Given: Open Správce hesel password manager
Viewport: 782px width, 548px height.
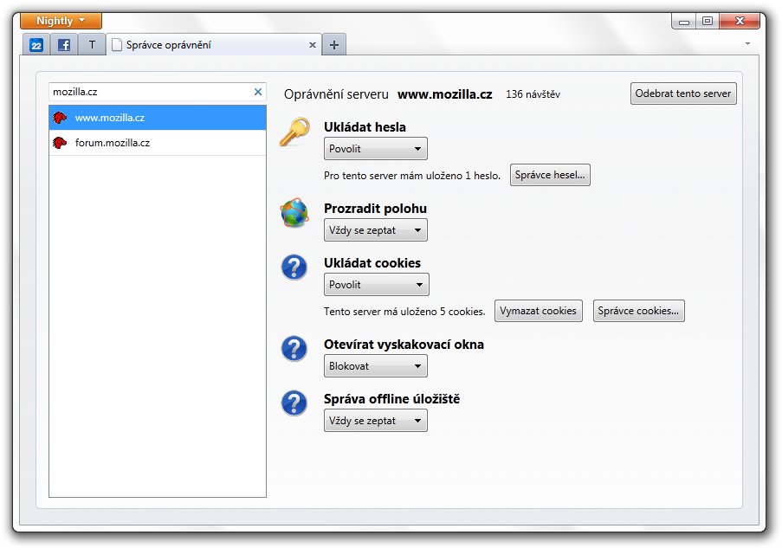Looking at the screenshot, I should click(x=550, y=175).
